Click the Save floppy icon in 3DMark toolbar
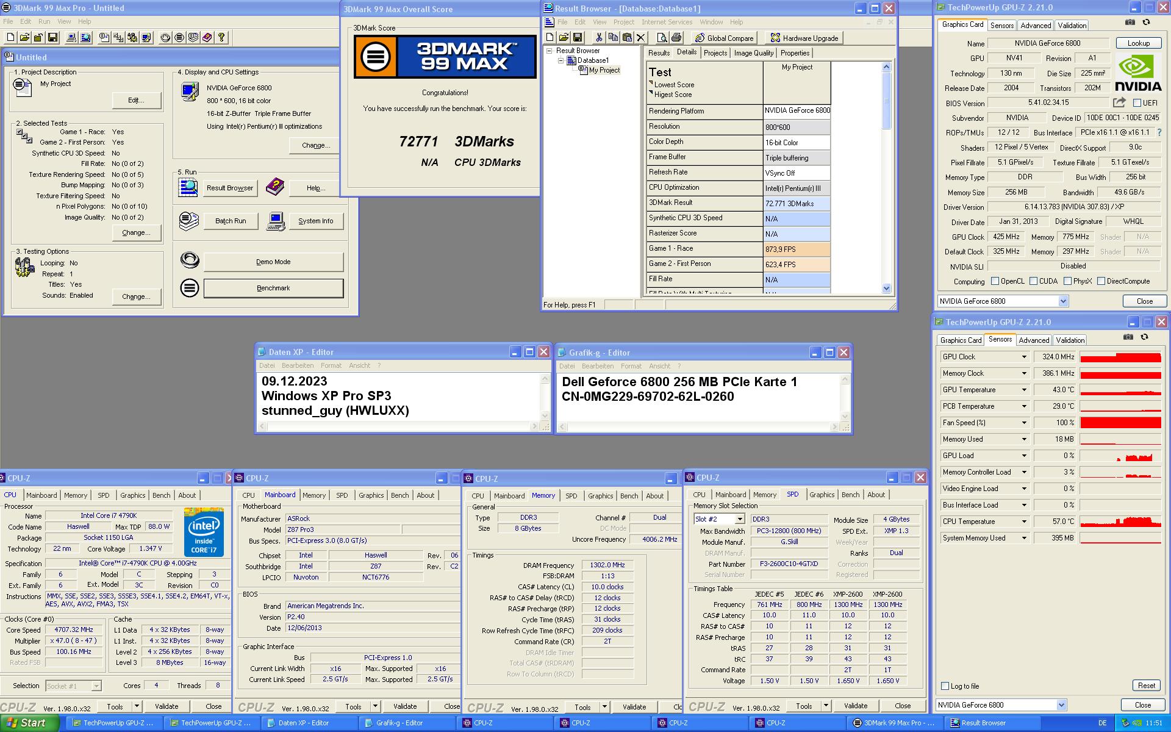1171x732 pixels. (52, 38)
